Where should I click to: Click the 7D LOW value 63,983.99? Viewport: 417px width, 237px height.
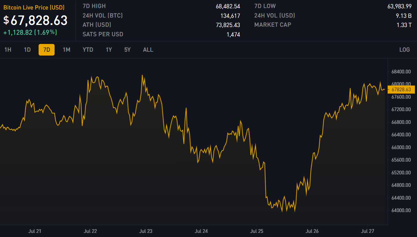click(x=399, y=6)
